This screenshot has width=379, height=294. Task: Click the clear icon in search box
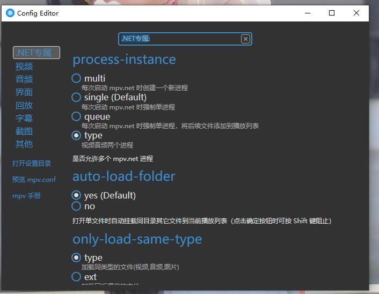click(x=245, y=39)
